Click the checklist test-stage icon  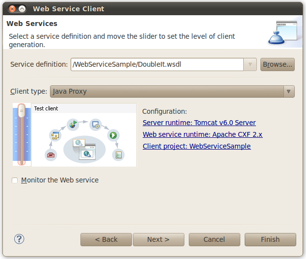118,155
